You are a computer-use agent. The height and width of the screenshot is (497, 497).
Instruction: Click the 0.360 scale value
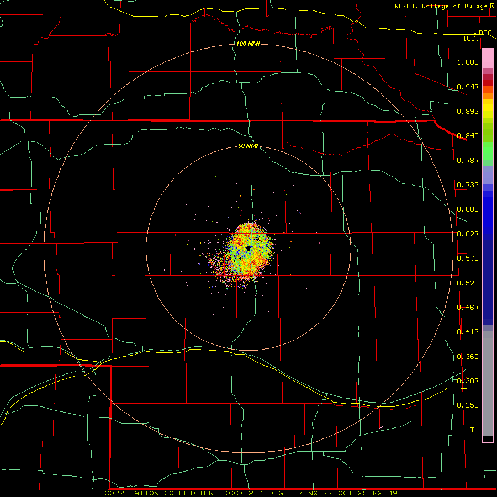468,357
